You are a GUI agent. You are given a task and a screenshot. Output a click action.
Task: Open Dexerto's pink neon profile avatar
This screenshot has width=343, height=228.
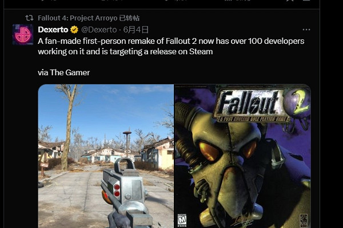click(23, 34)
